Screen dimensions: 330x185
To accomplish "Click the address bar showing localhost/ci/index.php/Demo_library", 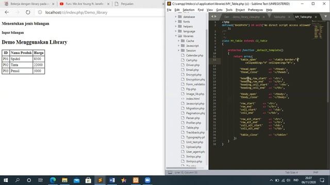I will (76, 12).
